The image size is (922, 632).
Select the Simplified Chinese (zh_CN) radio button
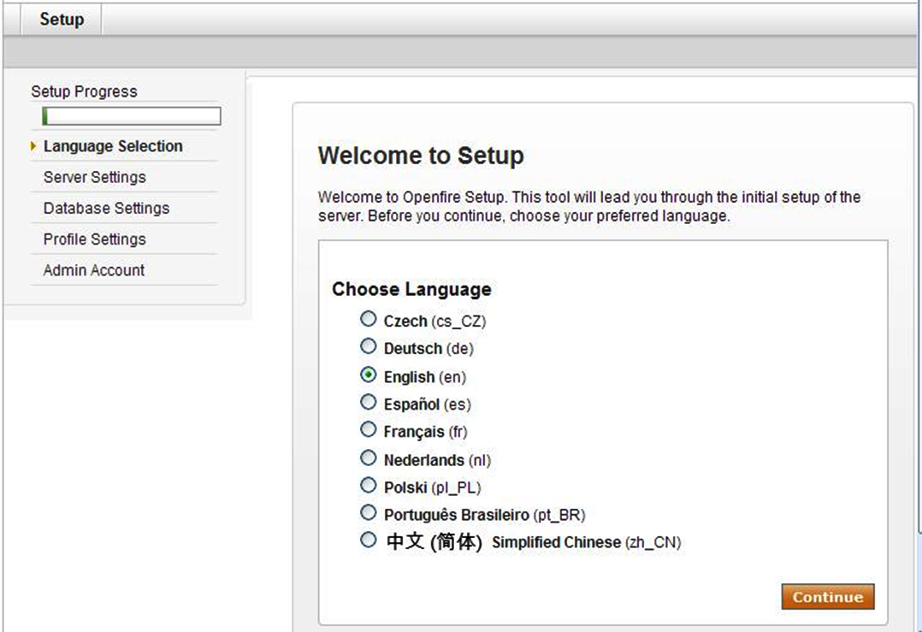[368, 540]
